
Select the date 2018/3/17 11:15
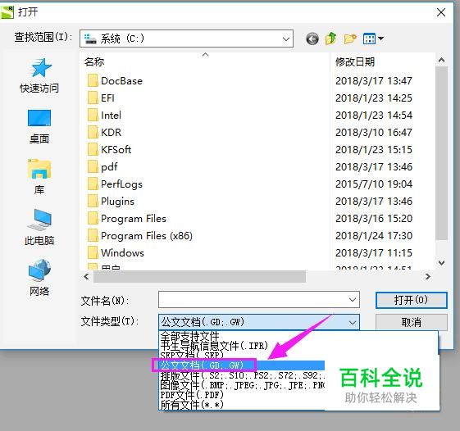374,252
